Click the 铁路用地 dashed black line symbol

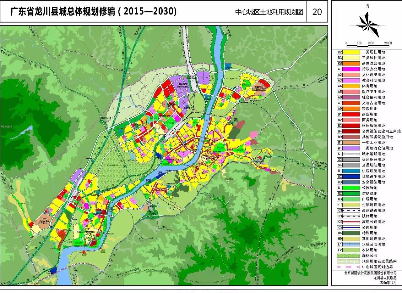point(351,217)
